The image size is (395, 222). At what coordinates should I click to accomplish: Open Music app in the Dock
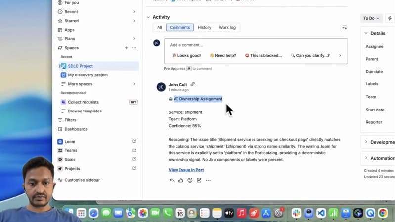(x=241, y=213)
